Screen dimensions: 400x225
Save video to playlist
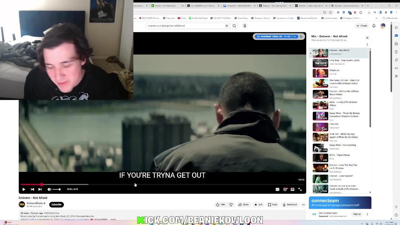(x=272, y=205)
